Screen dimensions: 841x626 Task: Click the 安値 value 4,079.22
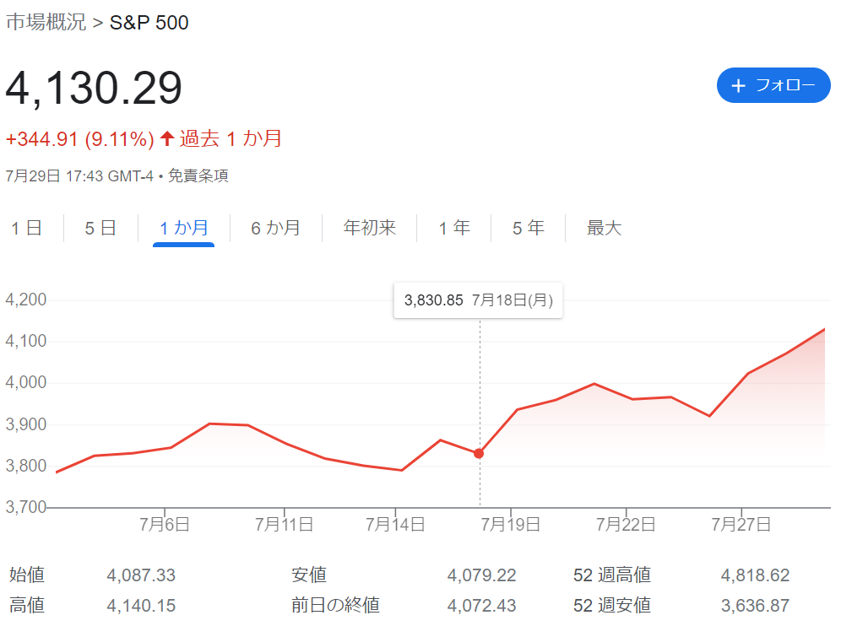click(x=481, y=575)
